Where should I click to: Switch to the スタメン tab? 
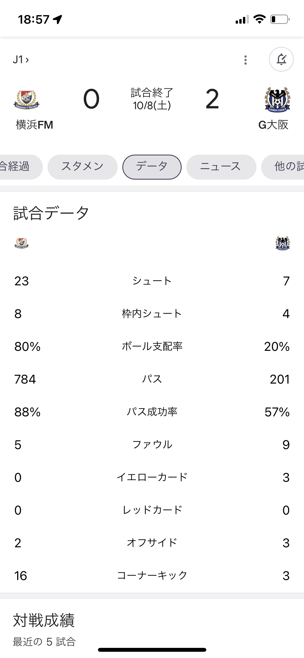click(x=82, y=167)
